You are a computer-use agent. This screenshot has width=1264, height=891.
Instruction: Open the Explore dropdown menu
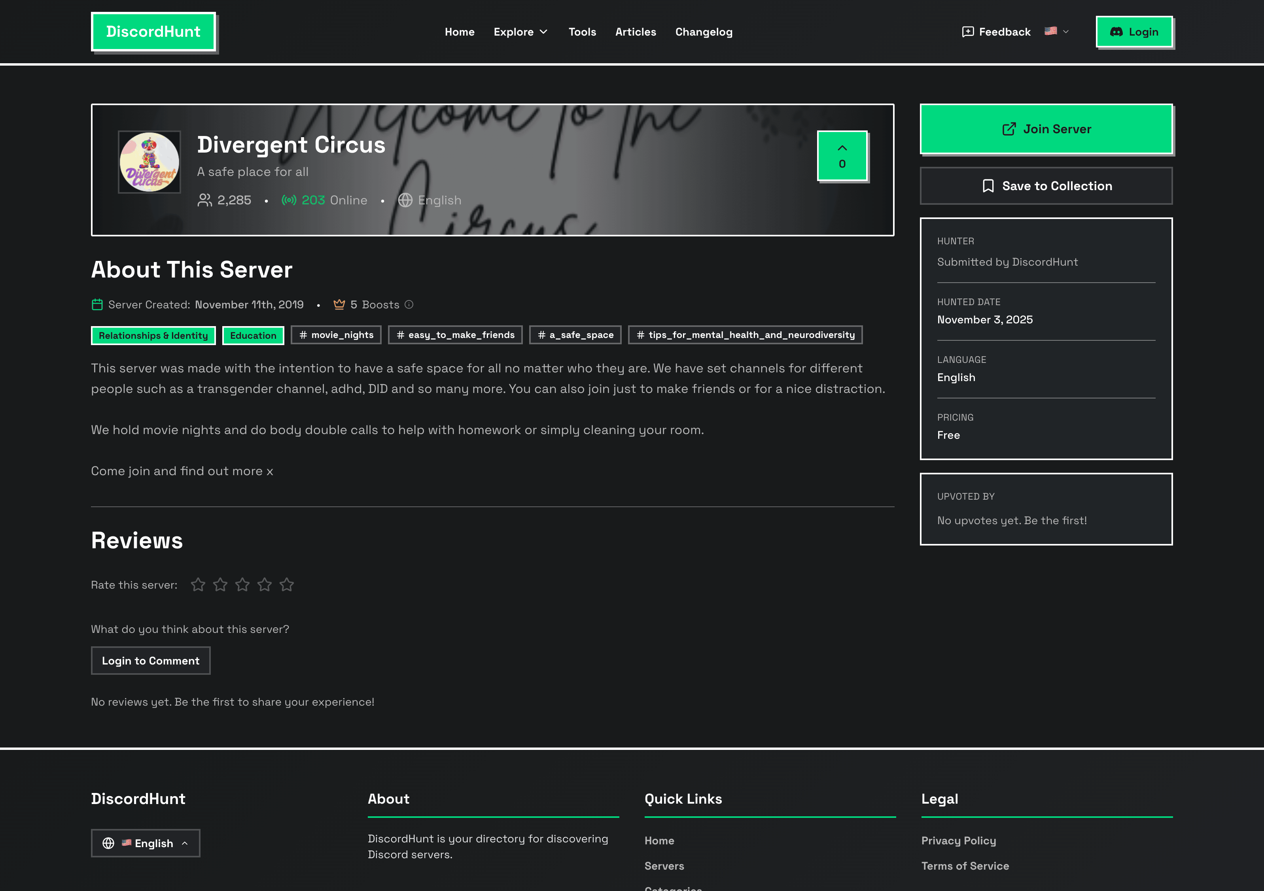pyautogui.click(x=520, y=31)
